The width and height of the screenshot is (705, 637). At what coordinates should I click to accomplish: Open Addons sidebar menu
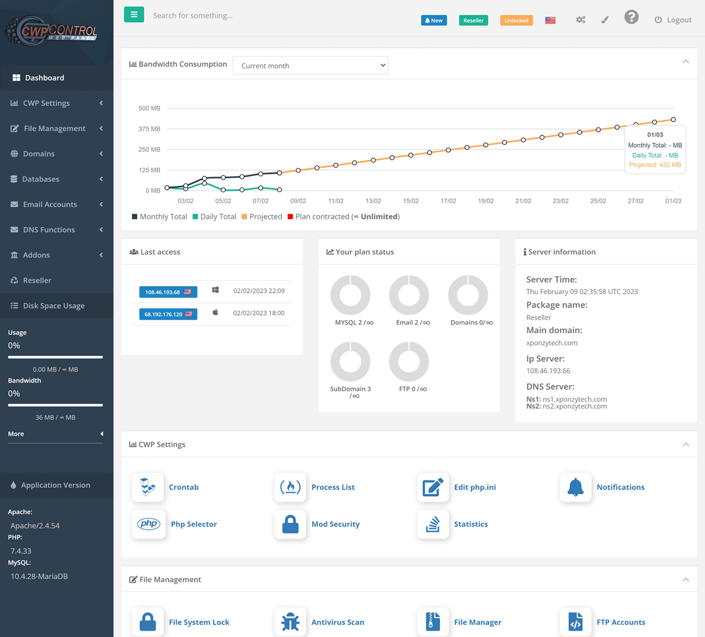tap(56, 255)
